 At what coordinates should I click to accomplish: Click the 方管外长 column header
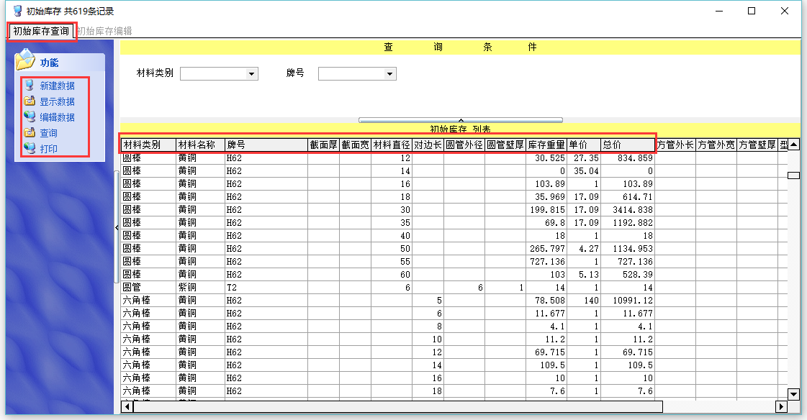(675, 145)
